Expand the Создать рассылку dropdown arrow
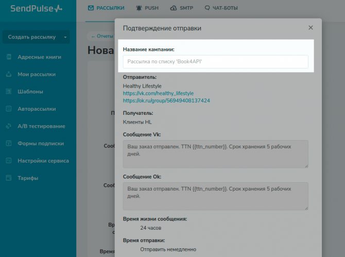This screenshot has width=345, height=257. [65, 37]
